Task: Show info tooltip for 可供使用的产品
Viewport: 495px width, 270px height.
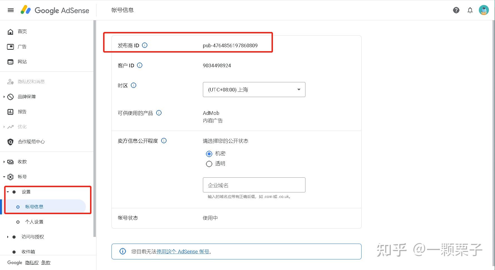Action: coord(159,113)
